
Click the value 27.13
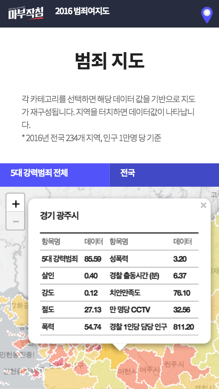[x=93, y=310]
